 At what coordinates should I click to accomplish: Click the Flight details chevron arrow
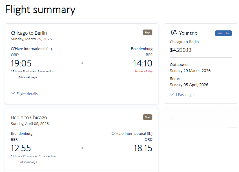pyautogui.click(x=13, y=94)
